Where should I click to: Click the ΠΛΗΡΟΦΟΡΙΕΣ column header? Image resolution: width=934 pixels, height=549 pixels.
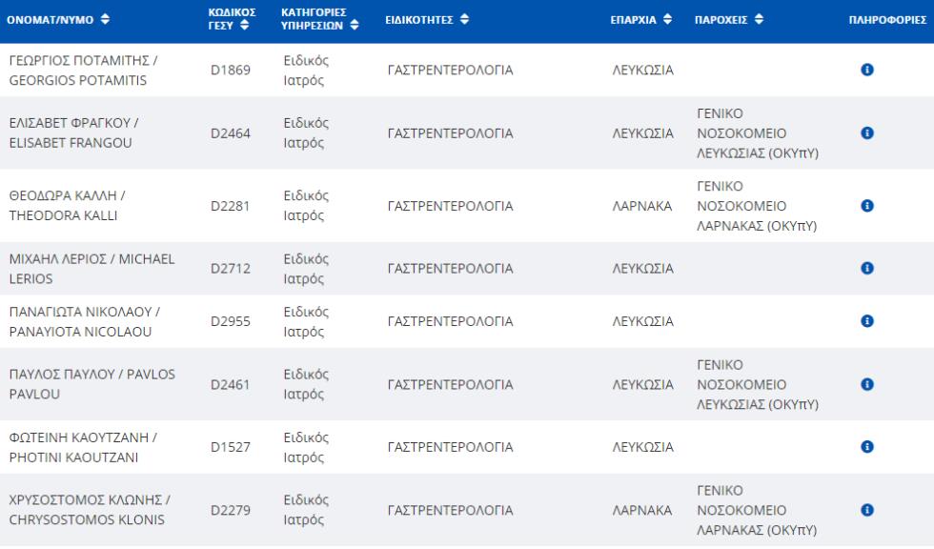click(x=887, y=20)
